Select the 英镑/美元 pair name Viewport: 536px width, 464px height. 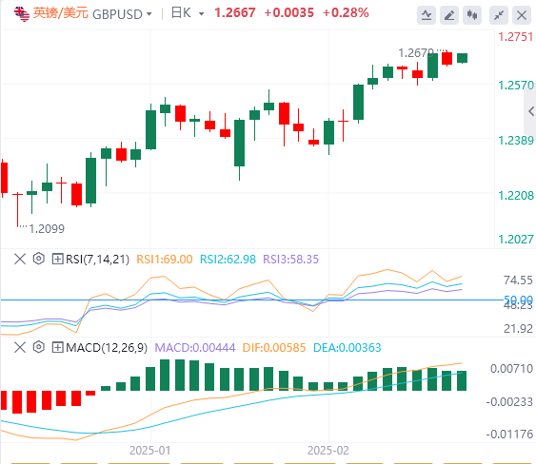tap(61, 13)
